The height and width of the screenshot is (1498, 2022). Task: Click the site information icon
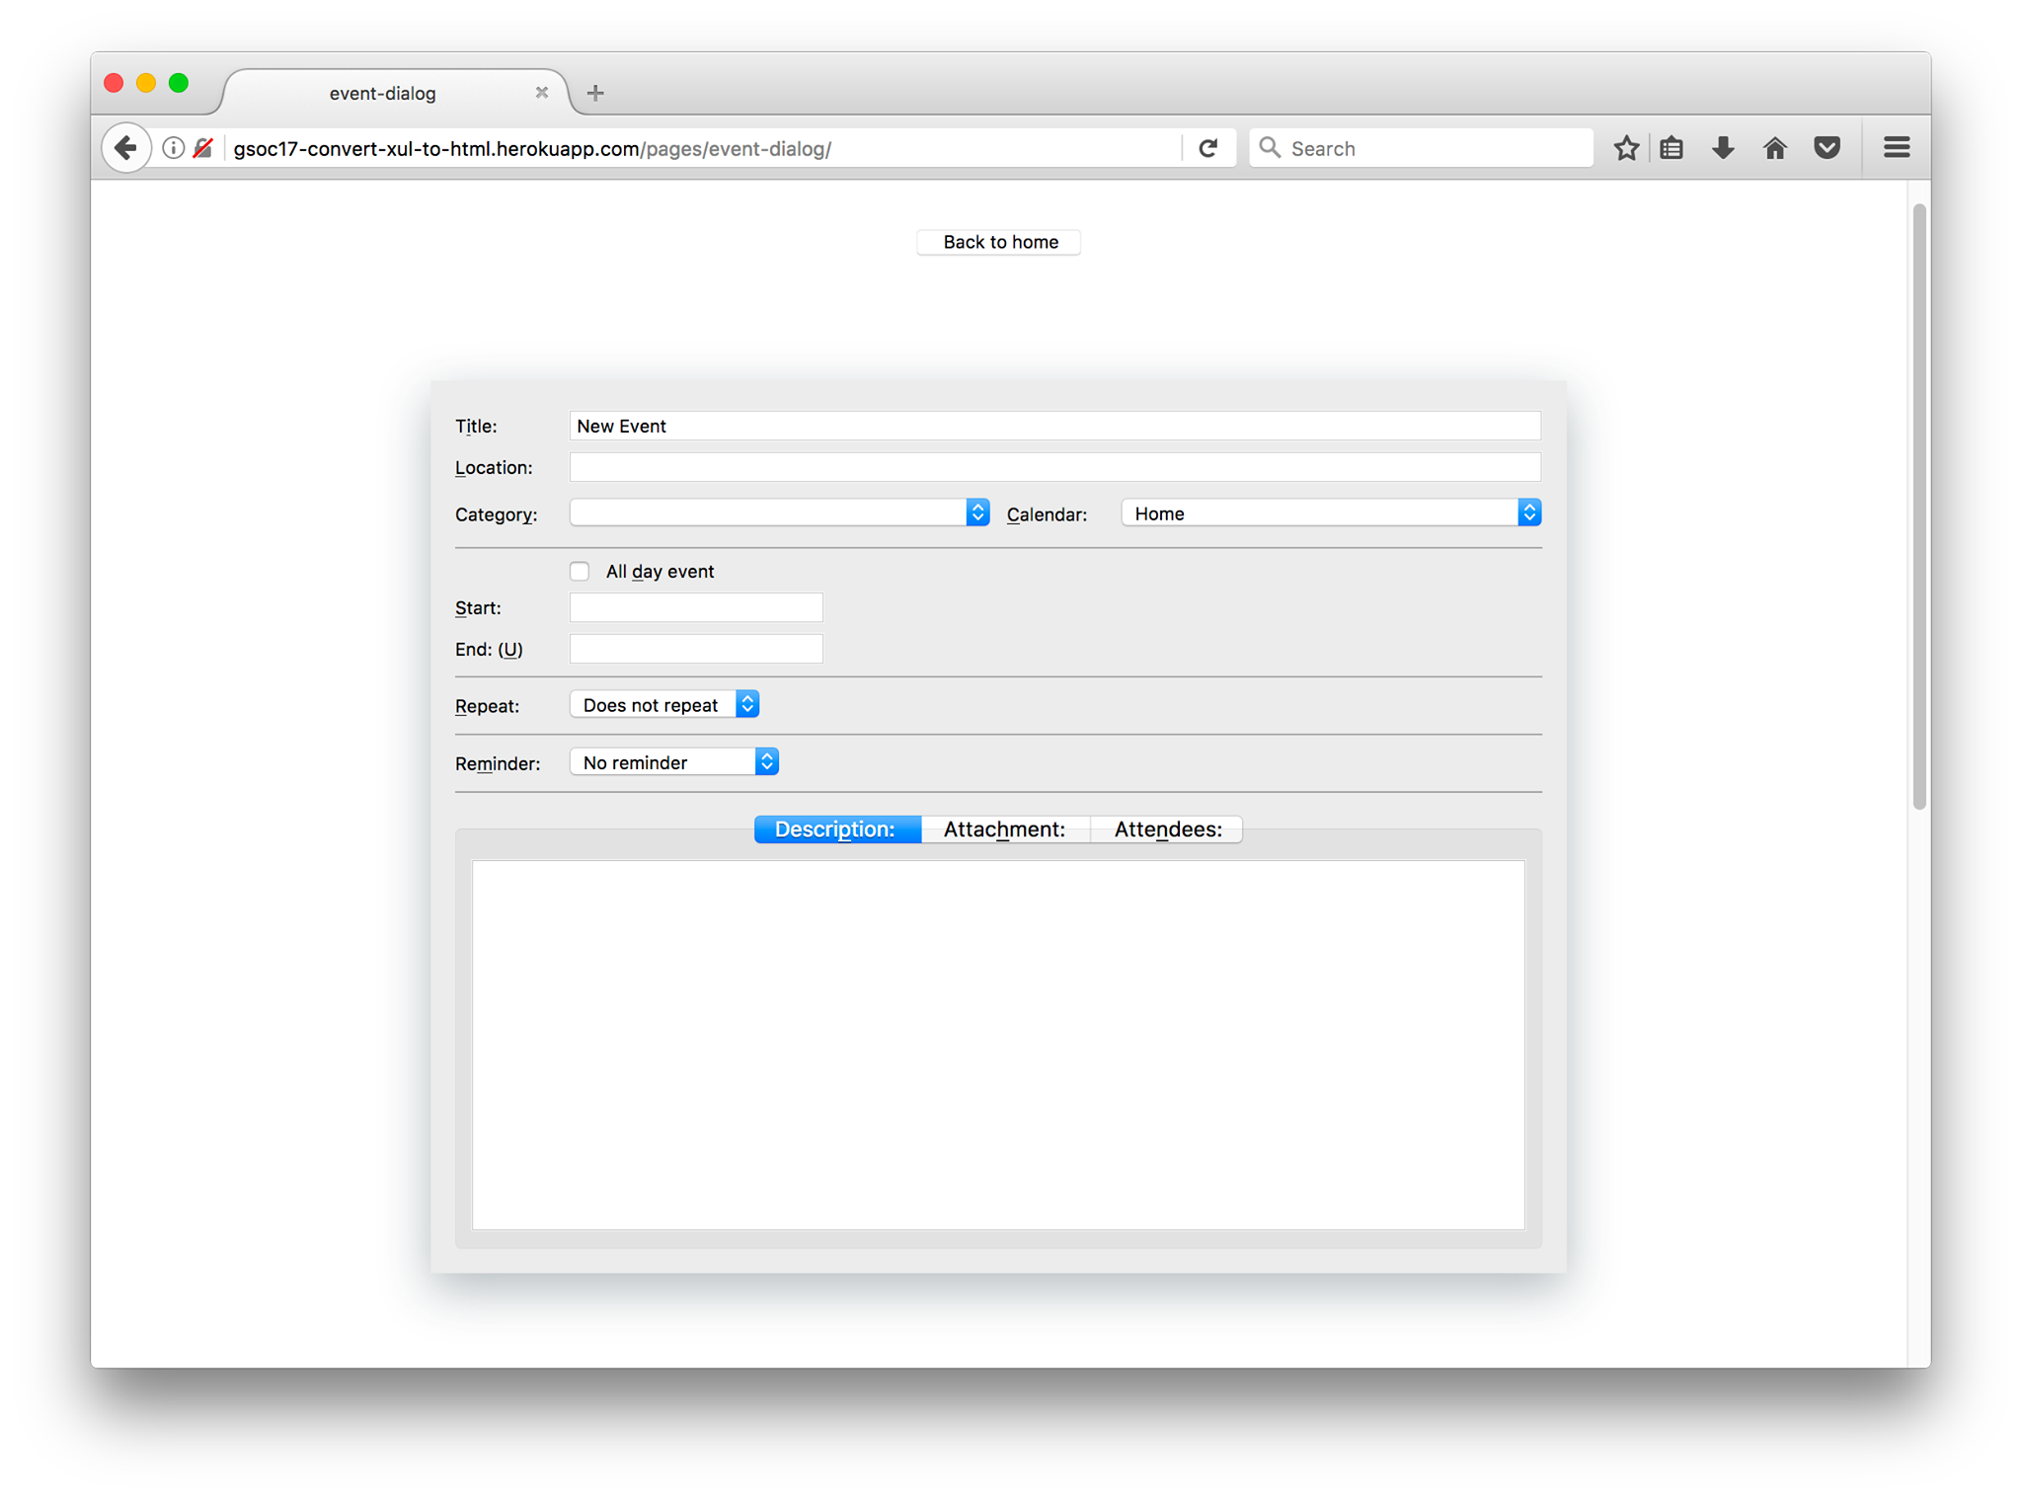173,148
